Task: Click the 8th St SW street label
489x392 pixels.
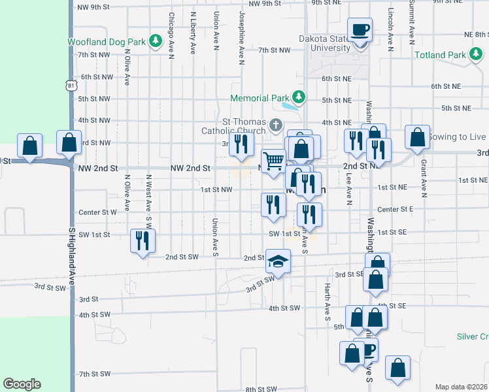Action: tap(261, 389)
